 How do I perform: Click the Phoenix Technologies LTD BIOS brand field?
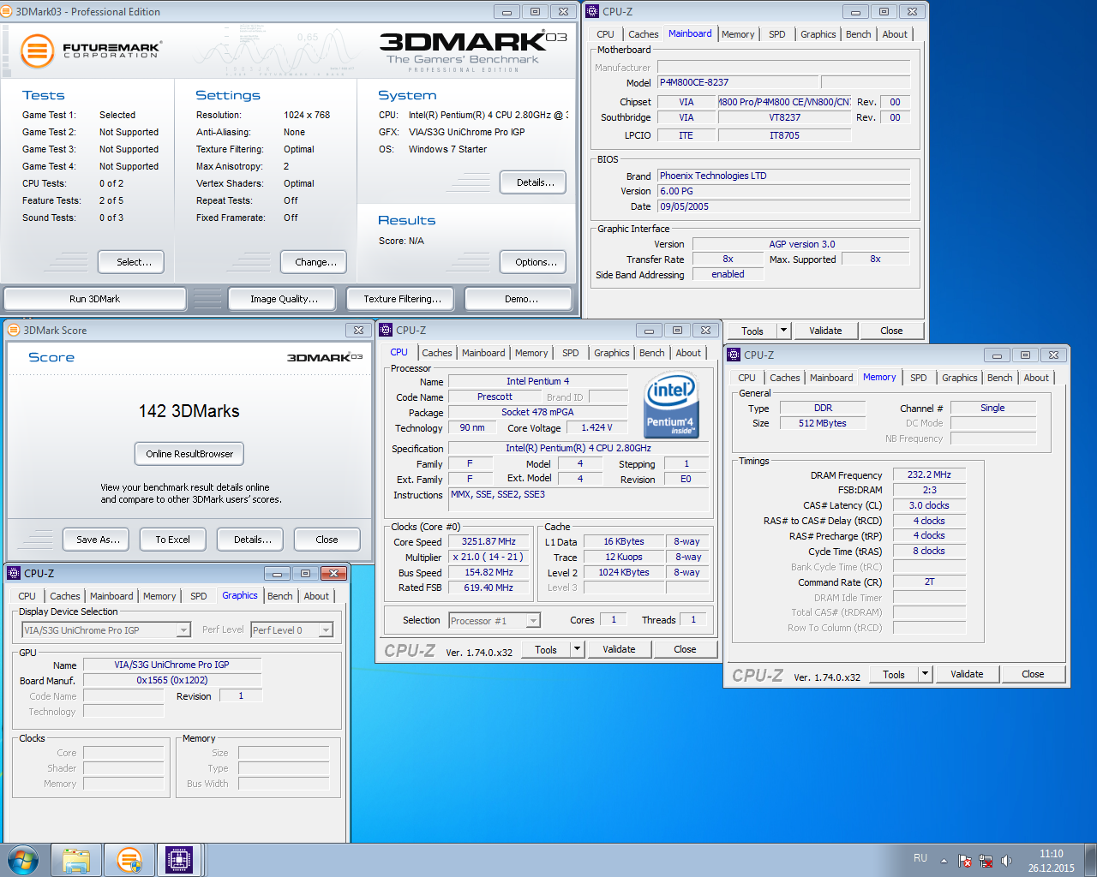[783, 176]
